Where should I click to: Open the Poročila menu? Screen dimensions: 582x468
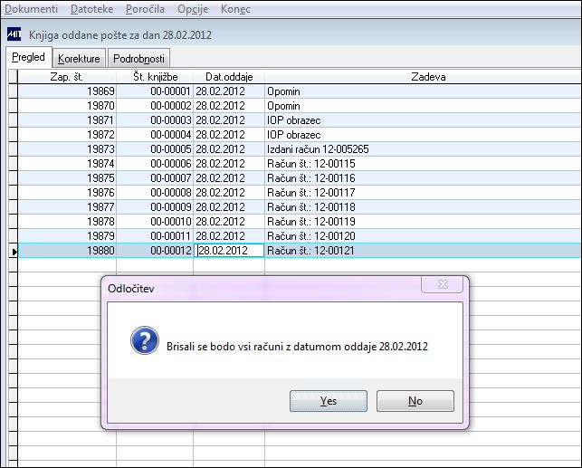tap(145, 9)
